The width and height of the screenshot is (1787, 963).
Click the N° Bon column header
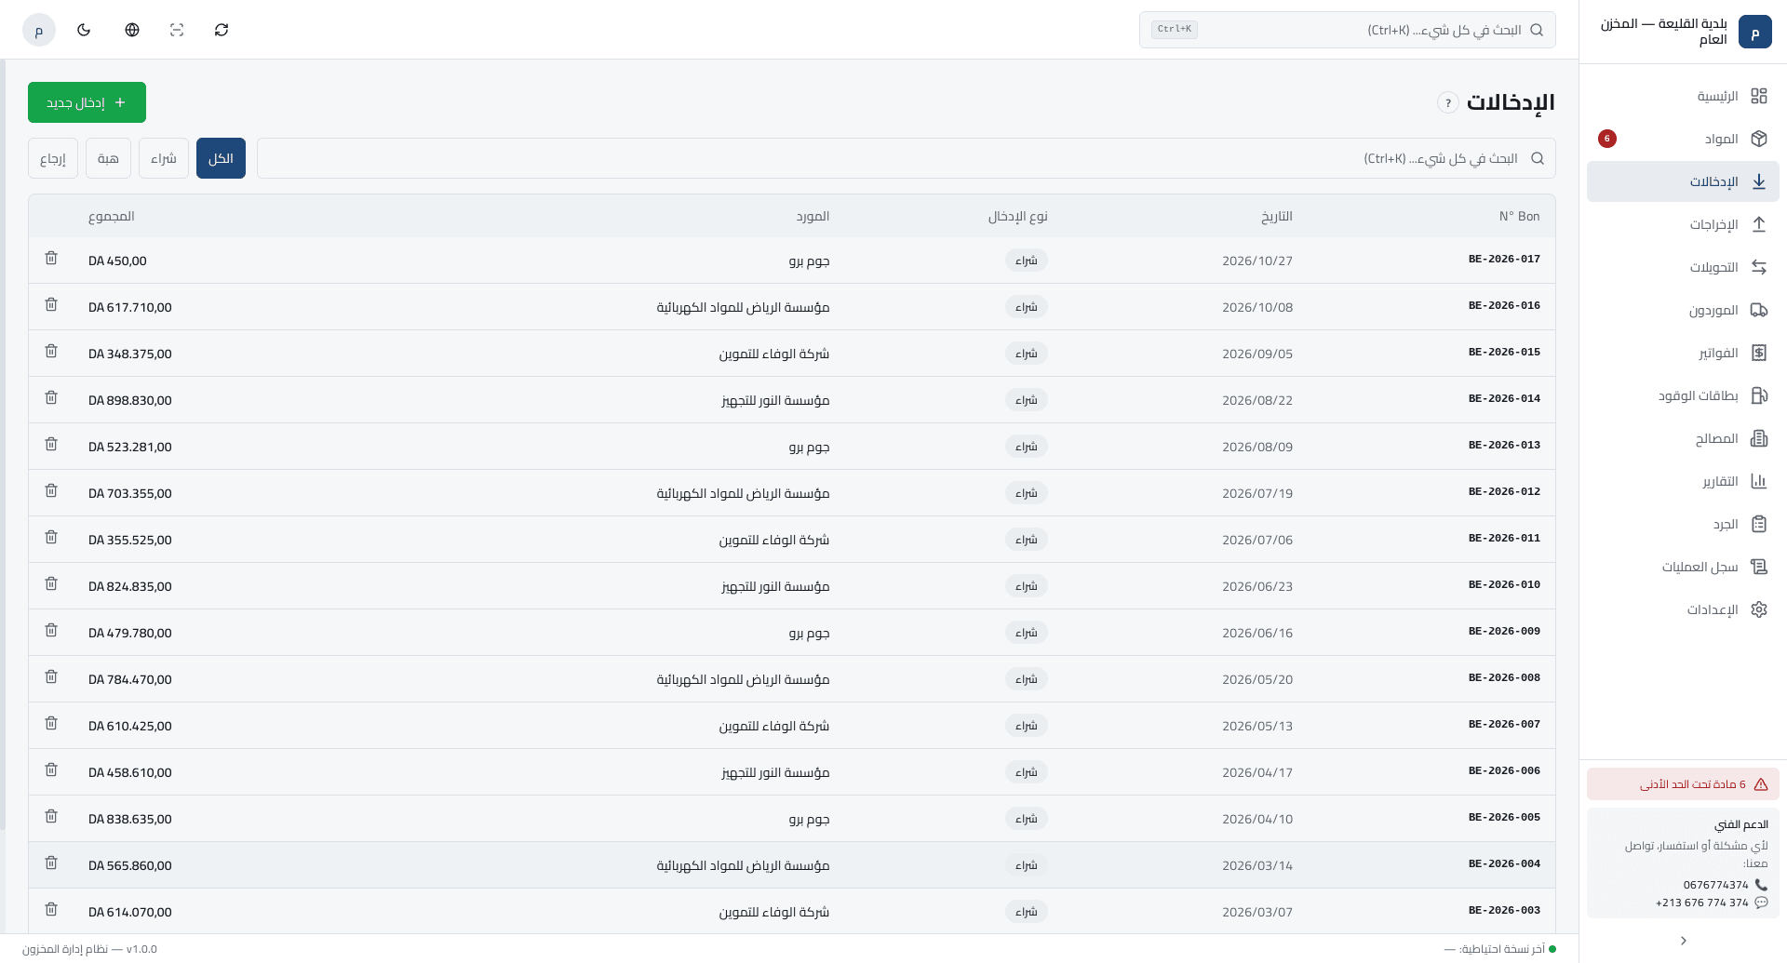point(1519,216)
